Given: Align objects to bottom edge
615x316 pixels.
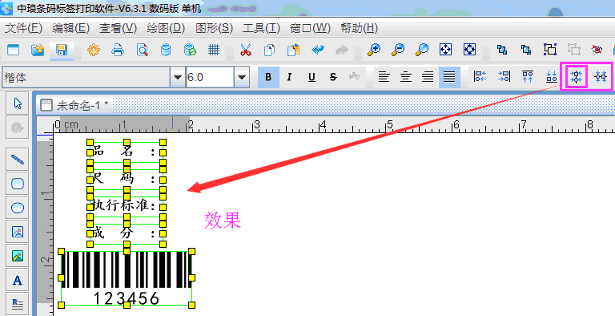Looking at the screenshot, I should tap(552, 77).
